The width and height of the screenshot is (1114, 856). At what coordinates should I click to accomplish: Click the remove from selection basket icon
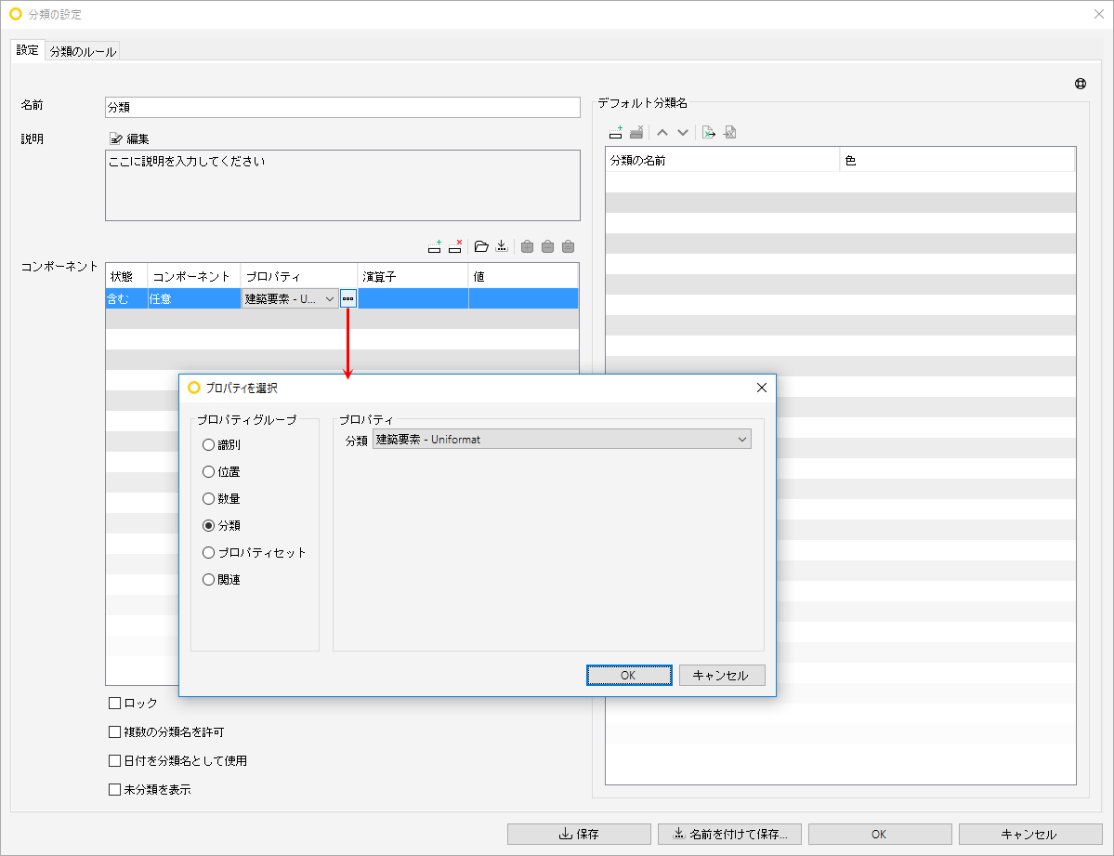(x=548, y=246)
